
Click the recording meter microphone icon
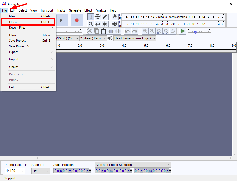point(115,17)
